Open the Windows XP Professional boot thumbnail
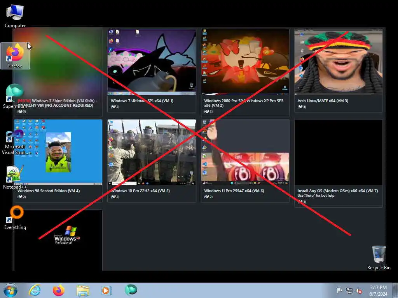398x298 pixels. coord(58,240)
